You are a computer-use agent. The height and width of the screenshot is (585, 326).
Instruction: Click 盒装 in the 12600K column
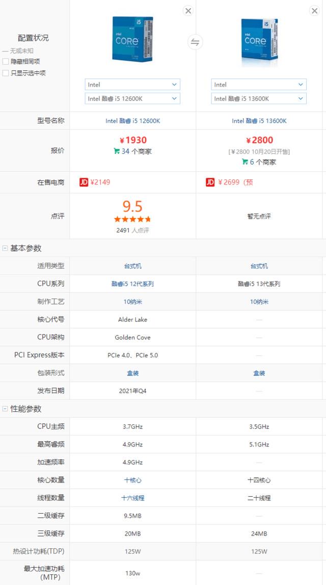(132, 373)
